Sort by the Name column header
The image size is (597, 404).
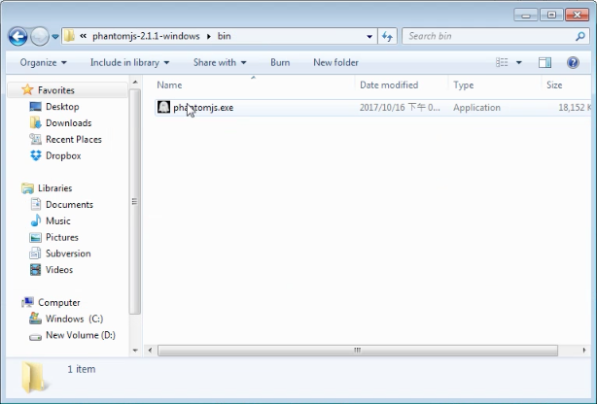[169, 84]
